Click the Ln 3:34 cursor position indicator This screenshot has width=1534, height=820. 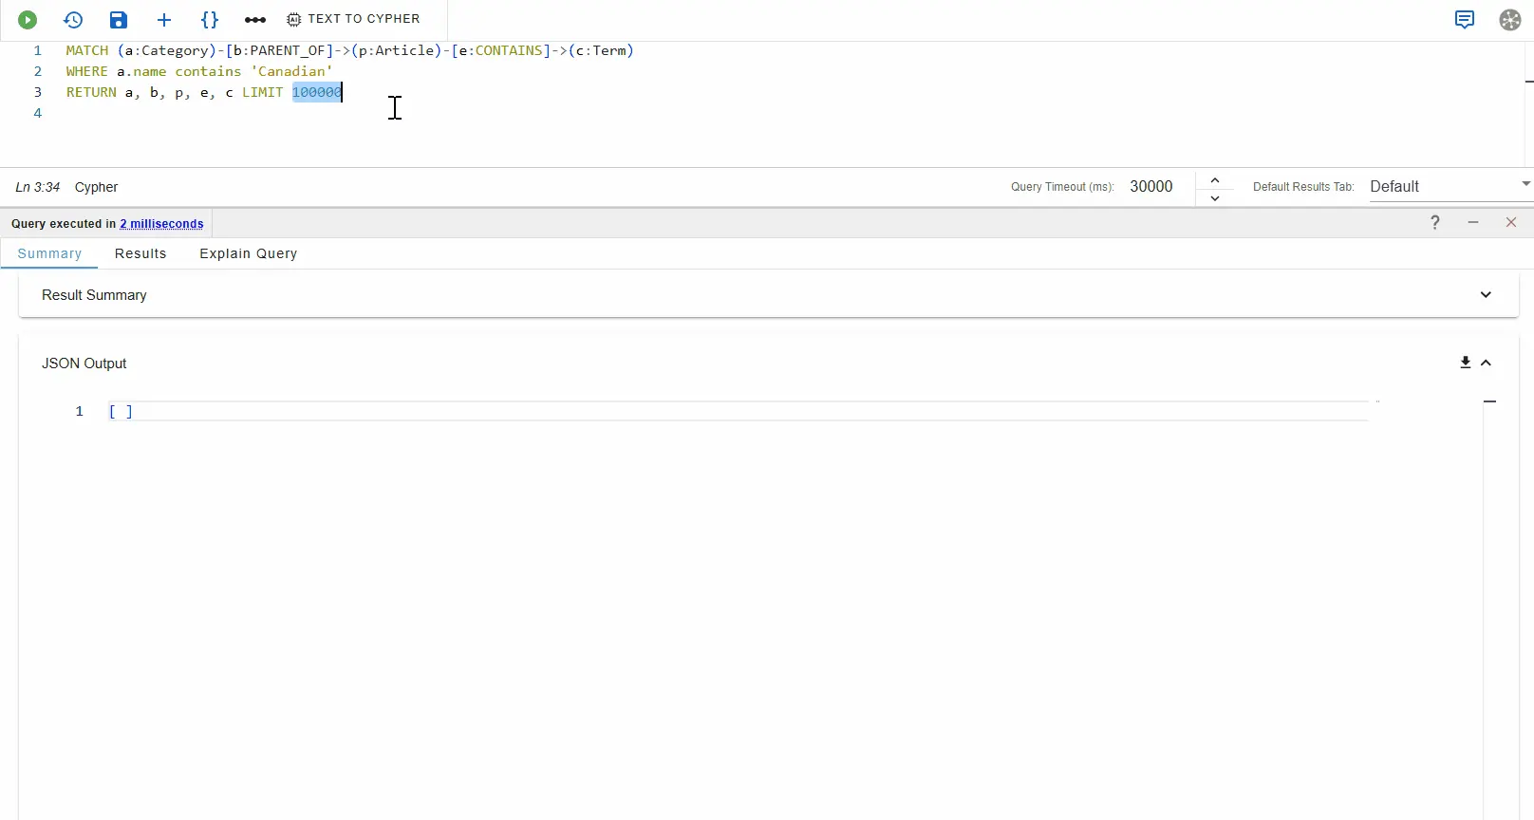(38, 187)
